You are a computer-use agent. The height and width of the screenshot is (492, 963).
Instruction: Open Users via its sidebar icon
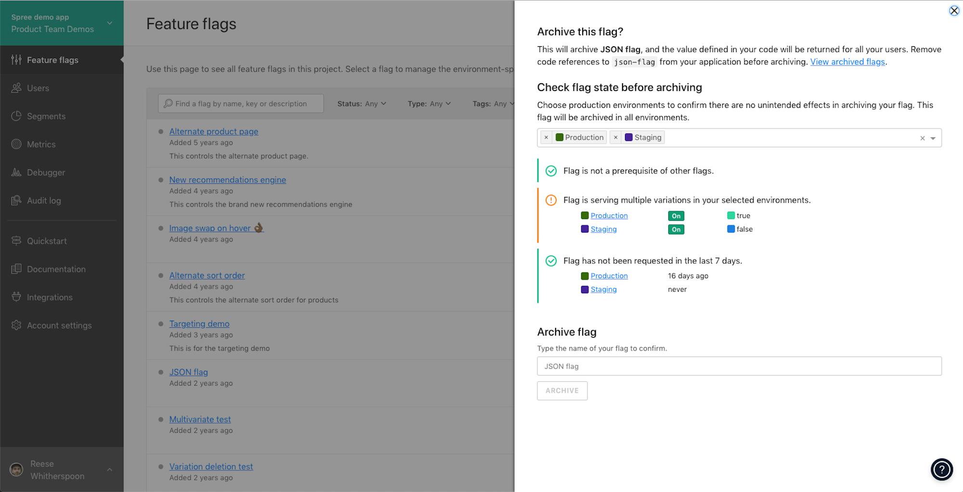click(x=16, y=88)
